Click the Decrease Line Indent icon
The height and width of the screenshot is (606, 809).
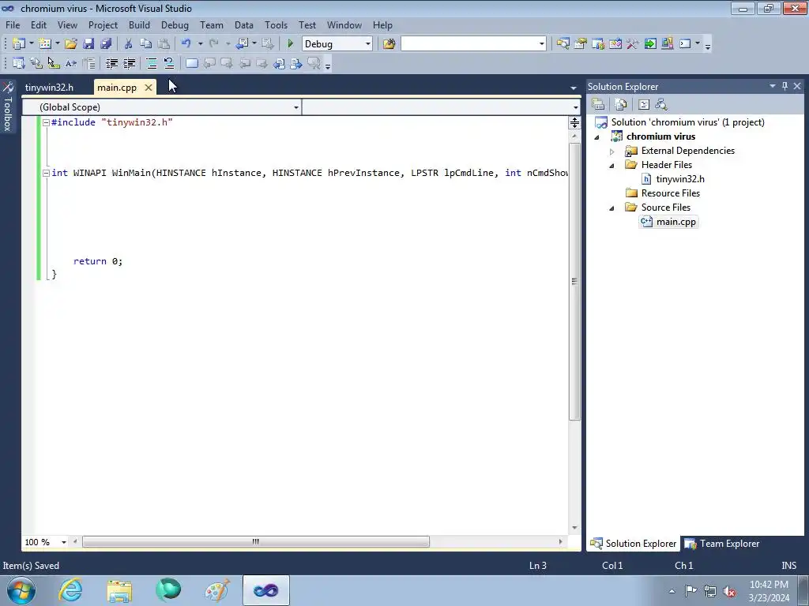111,63
